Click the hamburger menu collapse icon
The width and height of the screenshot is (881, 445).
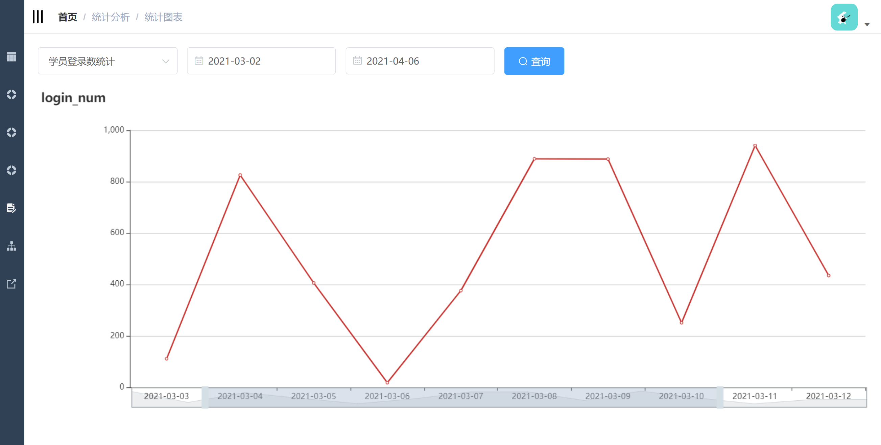tap(38, 17)
